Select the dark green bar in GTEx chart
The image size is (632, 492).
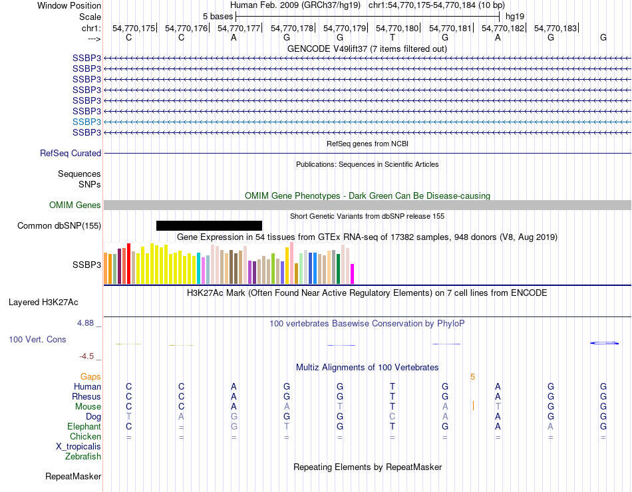click(338, 269)
